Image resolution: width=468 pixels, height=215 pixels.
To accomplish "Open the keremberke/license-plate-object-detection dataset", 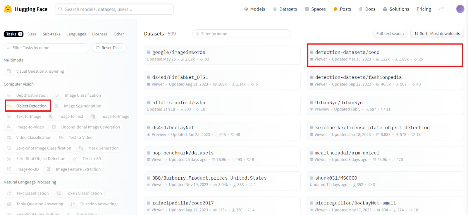I will [385, 131].
